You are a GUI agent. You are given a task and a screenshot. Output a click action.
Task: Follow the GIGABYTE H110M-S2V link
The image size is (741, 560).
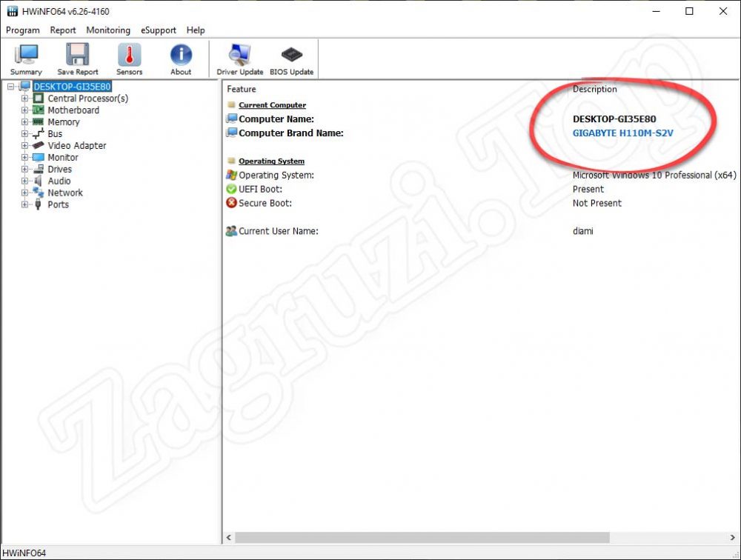[623, 133]
